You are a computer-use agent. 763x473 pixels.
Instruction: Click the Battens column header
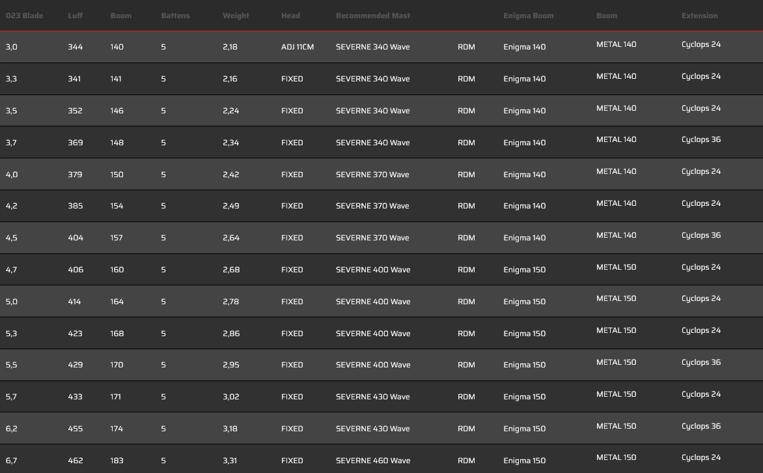tap(175, 16)
